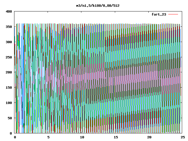The image size is (188, 141).
Task: Click the fort.23 legend label
Action: pos(159,14)
